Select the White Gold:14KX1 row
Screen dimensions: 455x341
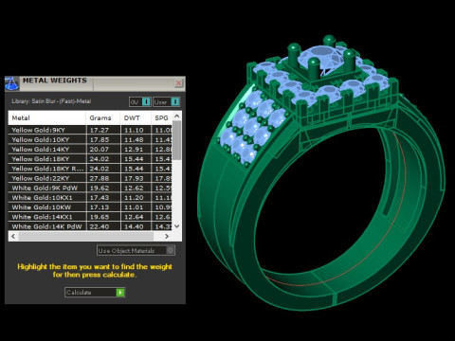coord(90,217)
